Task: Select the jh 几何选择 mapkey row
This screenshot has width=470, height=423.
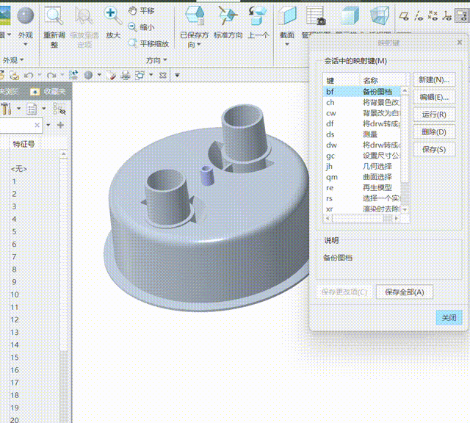Action: (362, 167)
